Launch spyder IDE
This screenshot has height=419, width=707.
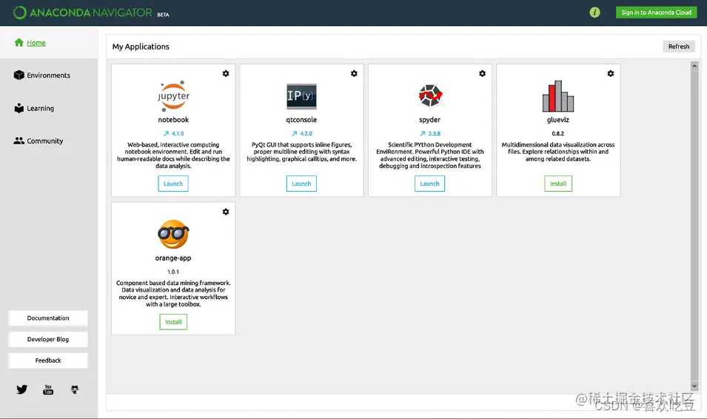click(429, 184)
